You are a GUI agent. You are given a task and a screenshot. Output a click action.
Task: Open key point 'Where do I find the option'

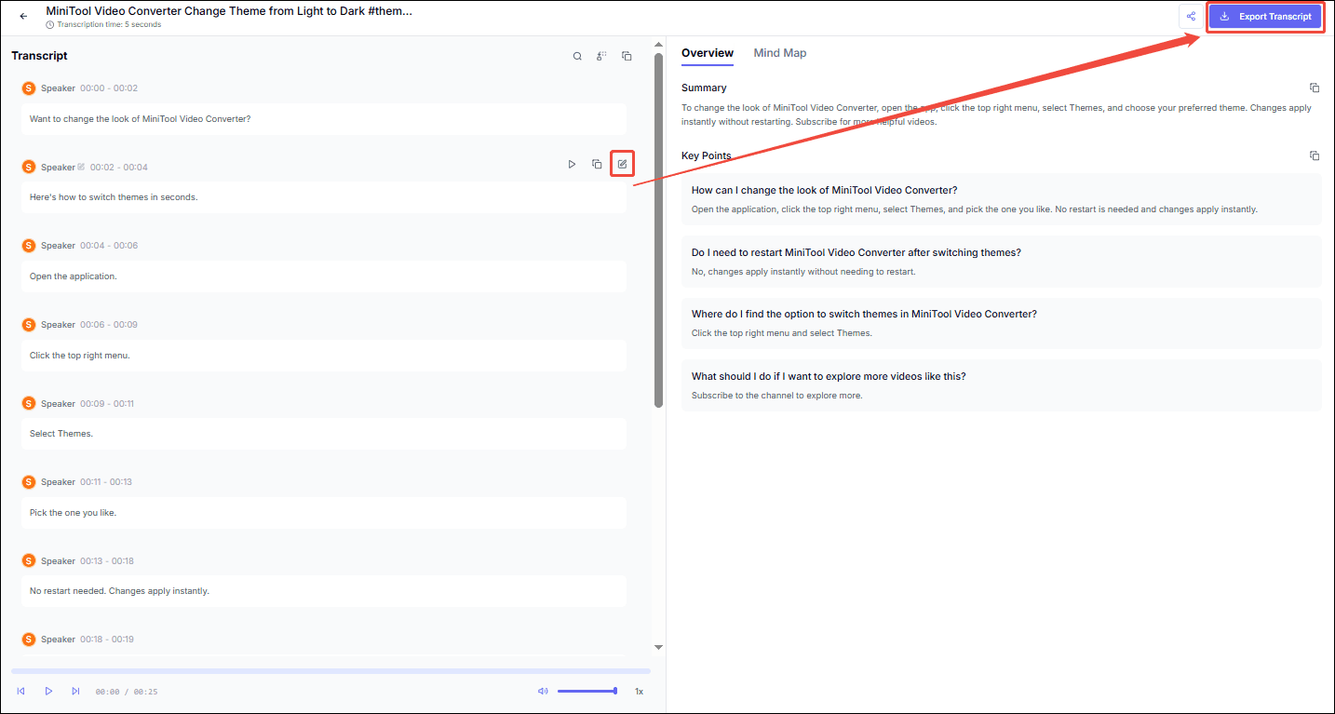click(x=1001, y=323)
